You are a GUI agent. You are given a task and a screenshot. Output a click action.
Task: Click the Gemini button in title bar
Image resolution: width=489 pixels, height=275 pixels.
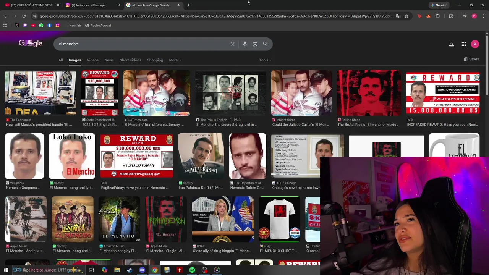point(439,5)
